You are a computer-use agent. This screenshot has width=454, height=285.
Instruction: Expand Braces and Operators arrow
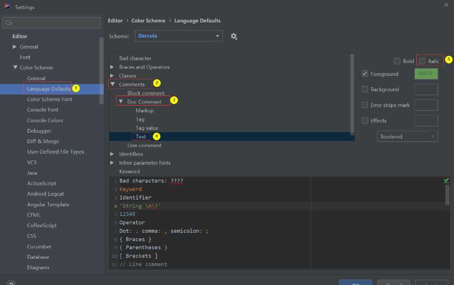(112, 67)
